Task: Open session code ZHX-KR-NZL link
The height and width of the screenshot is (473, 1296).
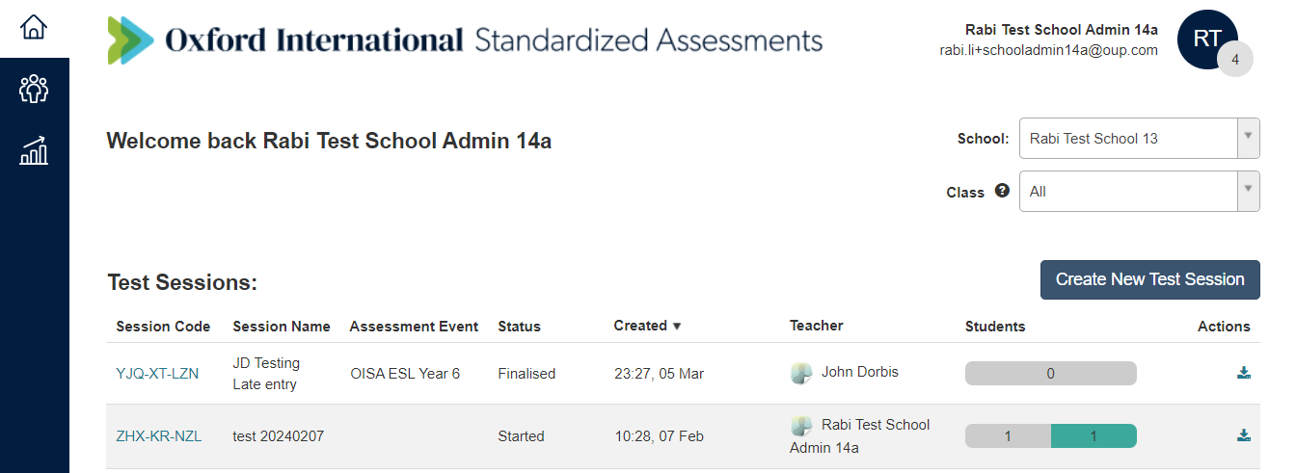Action: point(159,436)
